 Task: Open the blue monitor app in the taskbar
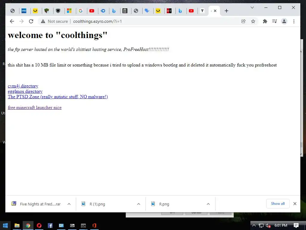coord(61,226)
